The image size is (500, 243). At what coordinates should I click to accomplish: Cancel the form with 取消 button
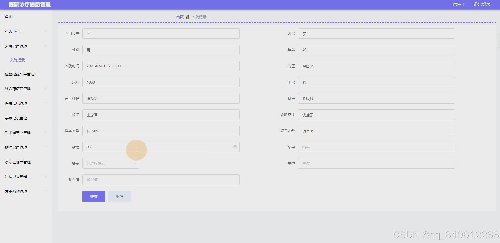pos(120,196)
